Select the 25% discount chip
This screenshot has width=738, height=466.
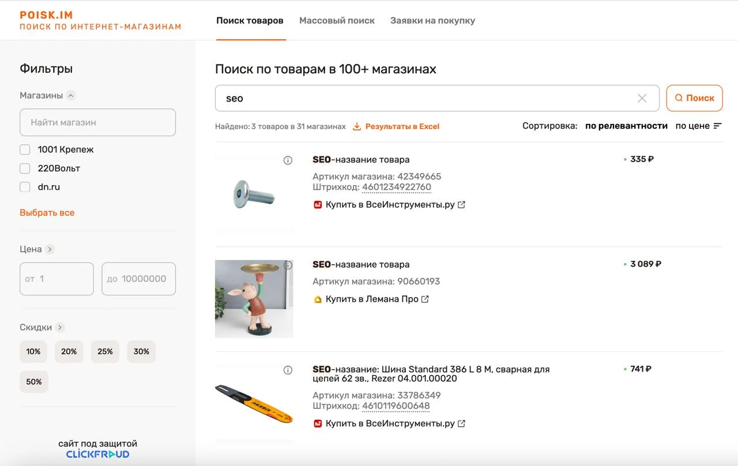click(105, 352)
